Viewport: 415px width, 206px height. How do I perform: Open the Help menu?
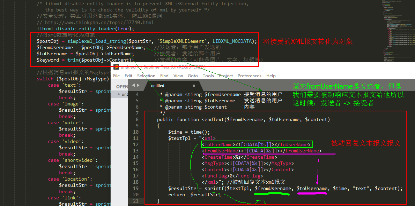click(271, 76)
